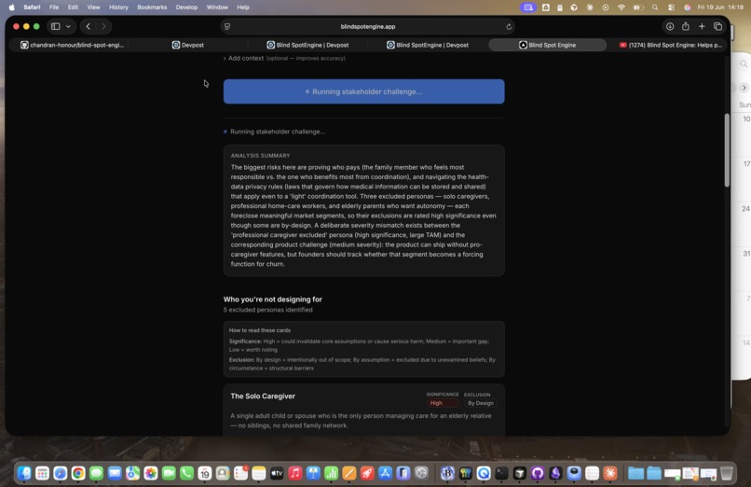
Task: Click the Siri icon in menu bar
Action: (687, 7)
